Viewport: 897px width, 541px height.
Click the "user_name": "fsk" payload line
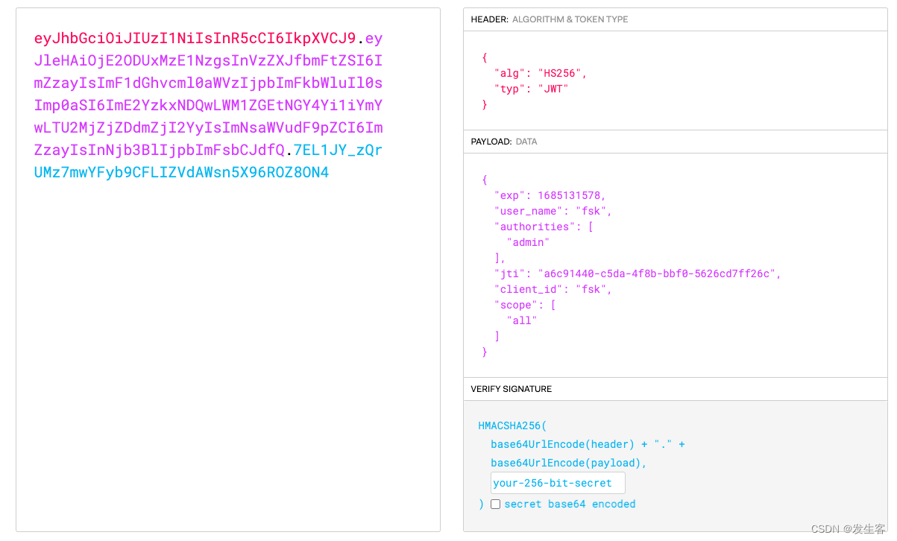click(x=553, y=211)
